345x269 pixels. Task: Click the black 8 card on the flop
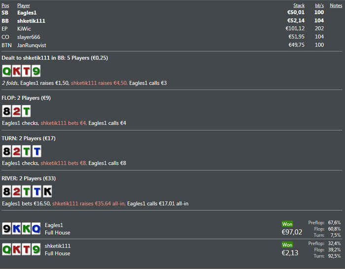point(6,111)
